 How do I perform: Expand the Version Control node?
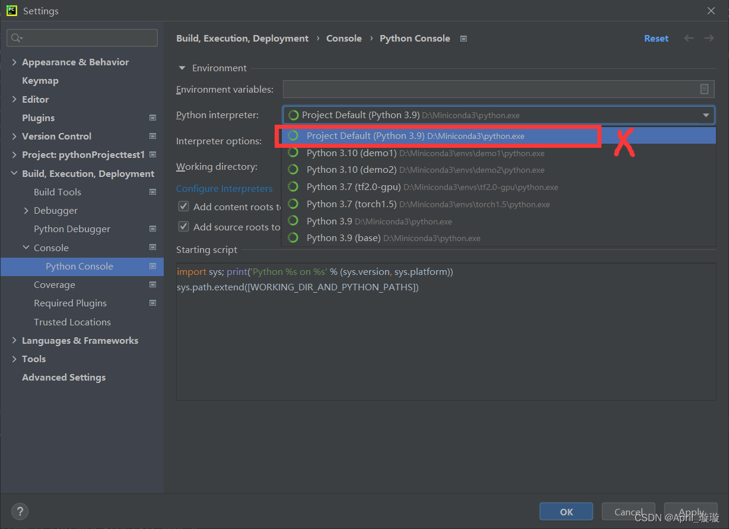coord(14,136)
